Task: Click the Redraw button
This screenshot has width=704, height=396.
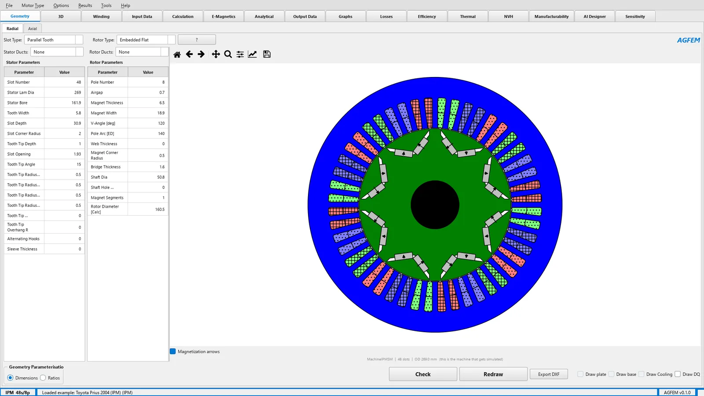Action: pos(493,374)
